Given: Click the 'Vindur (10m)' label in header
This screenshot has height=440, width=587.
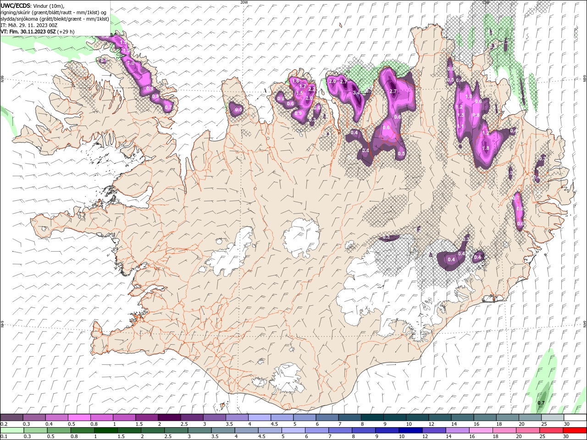Looking at the screenshot, I should point(49,5).
